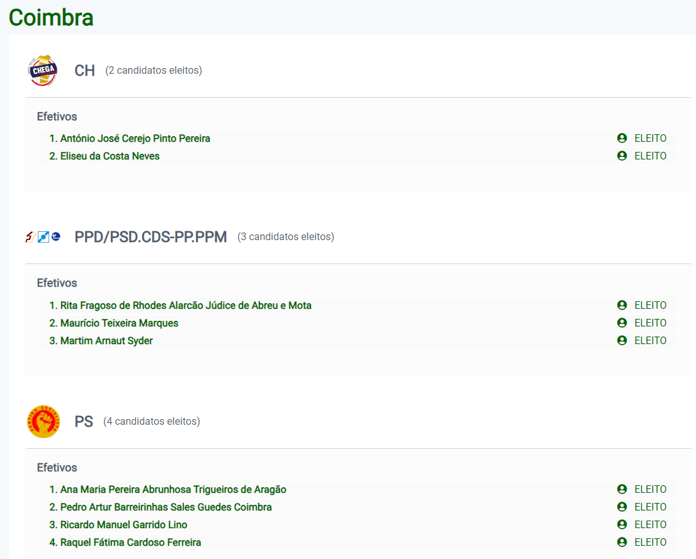Click the PPD/PSD.CDS-PP.PPM coalition heading
Viewport: 696px width, 559px height.
click(x=151, y=237)
